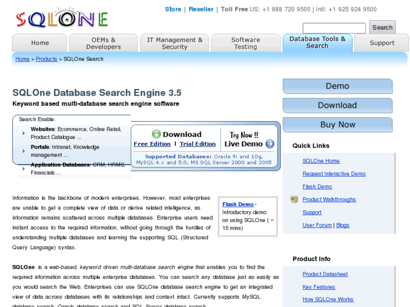Screen dimensions: 410x307
Task: Click the SQLOne logo
Action: pyautogui.click(x=61, y=18)
